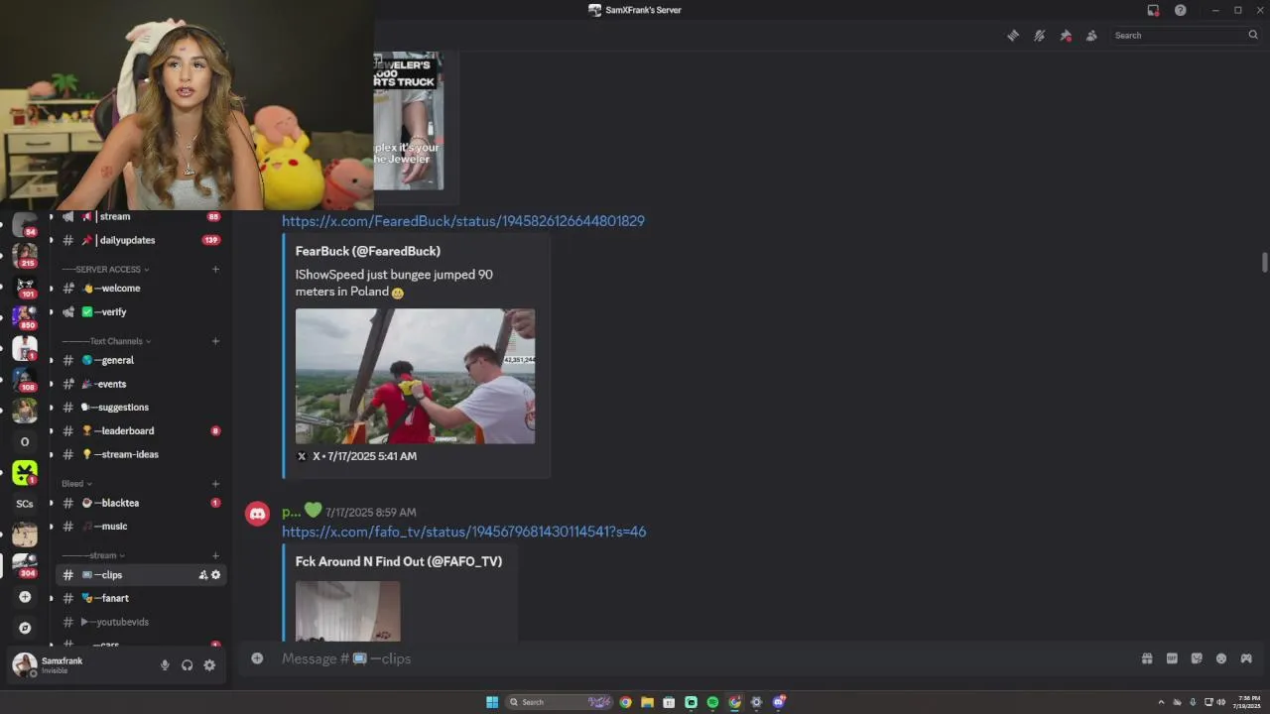This screenshot has height=714, width=1270.
Task: Collapse the Text Channels category
Action: click(106, 341)
